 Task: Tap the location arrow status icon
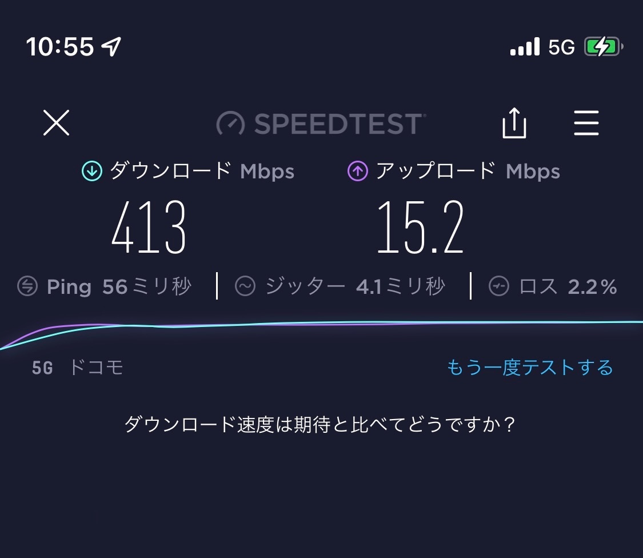(x=112, y=47)
